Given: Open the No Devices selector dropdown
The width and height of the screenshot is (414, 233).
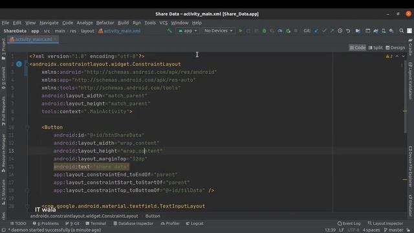Looking at the screenshot, I should click(219, 31).
